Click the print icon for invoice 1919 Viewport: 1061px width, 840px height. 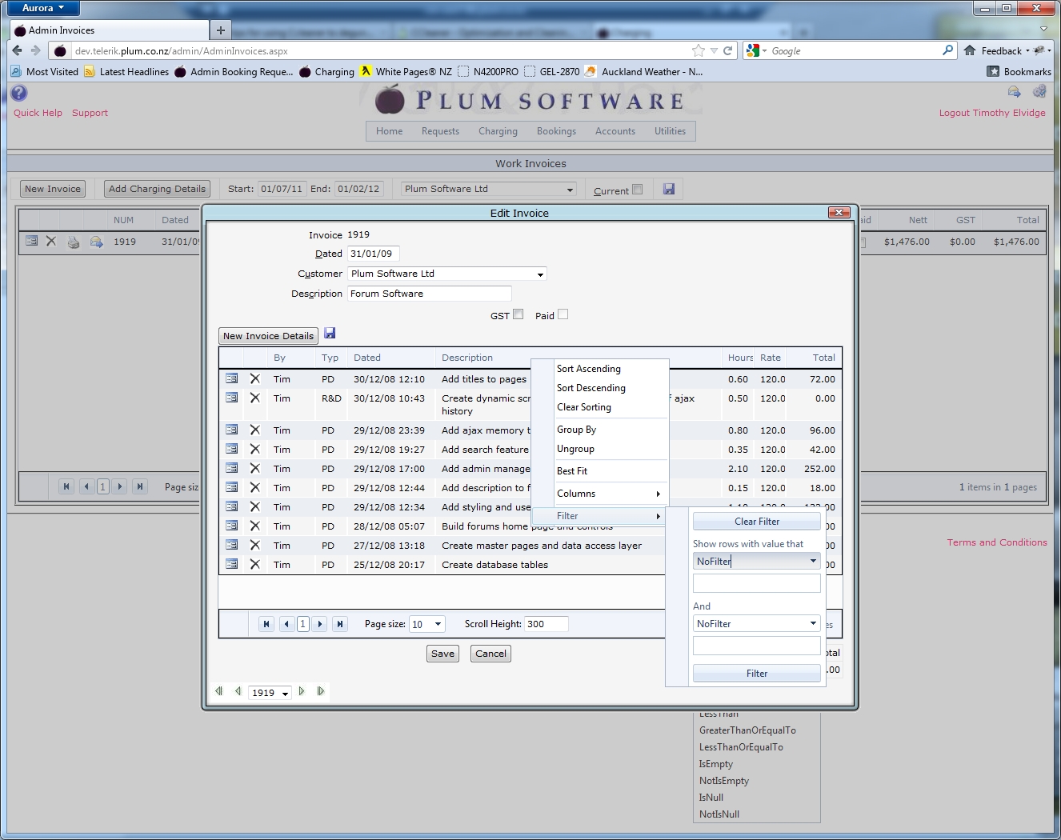[x=74, y=242]
